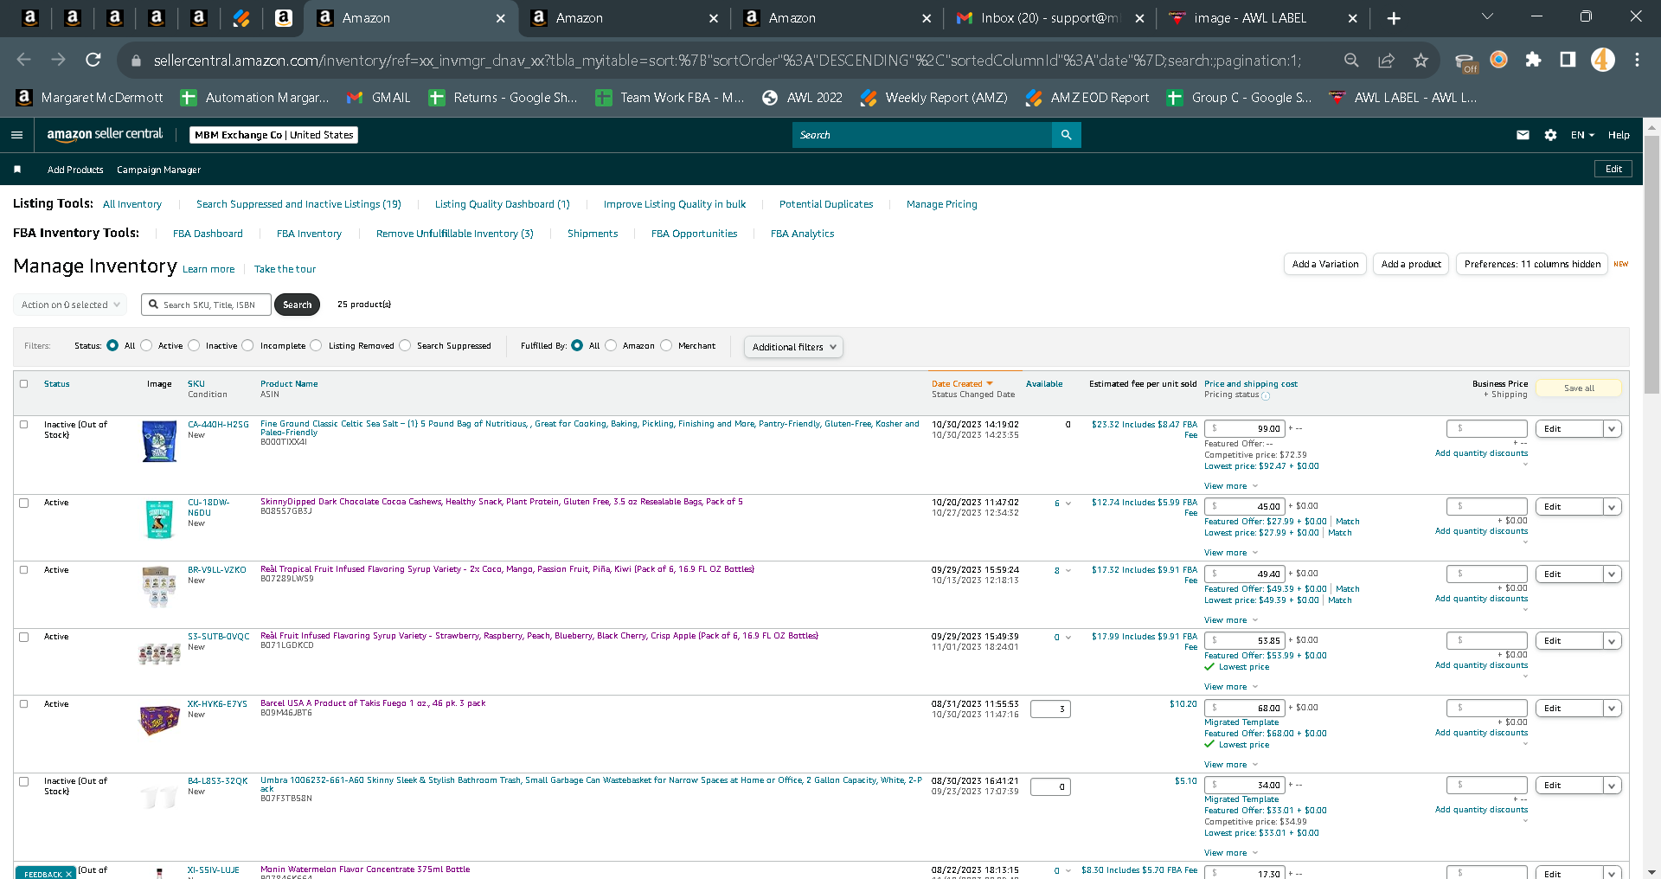Screen dimensions: 1661x879
Task: Open the FBA Dashboard tool link
Action: coord(208,234)
